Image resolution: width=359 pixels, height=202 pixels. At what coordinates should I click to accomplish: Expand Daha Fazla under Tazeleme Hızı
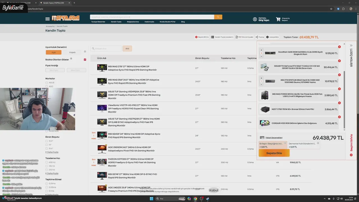coord(52,173)
